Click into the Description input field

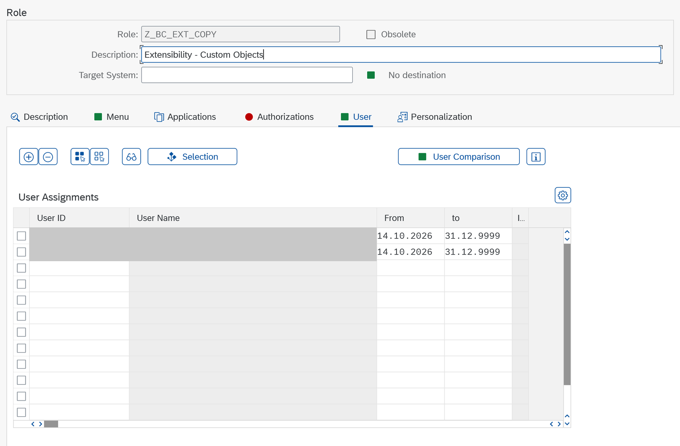(x=401, y=55)
